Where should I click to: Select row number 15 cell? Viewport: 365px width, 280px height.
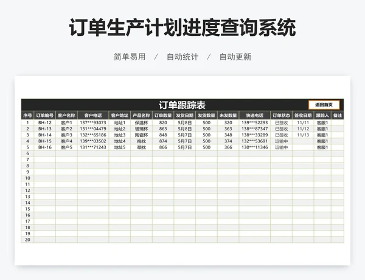(27, 209)
